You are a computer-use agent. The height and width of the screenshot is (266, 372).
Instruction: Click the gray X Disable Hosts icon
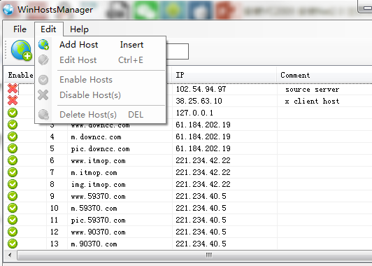(x=43, y=95)
